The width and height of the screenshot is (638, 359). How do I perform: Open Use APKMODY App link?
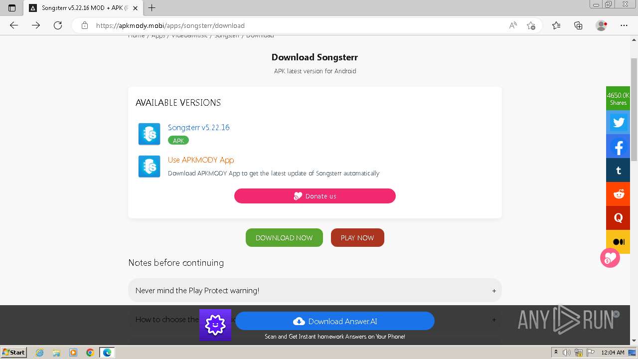(x=201, y=160)
